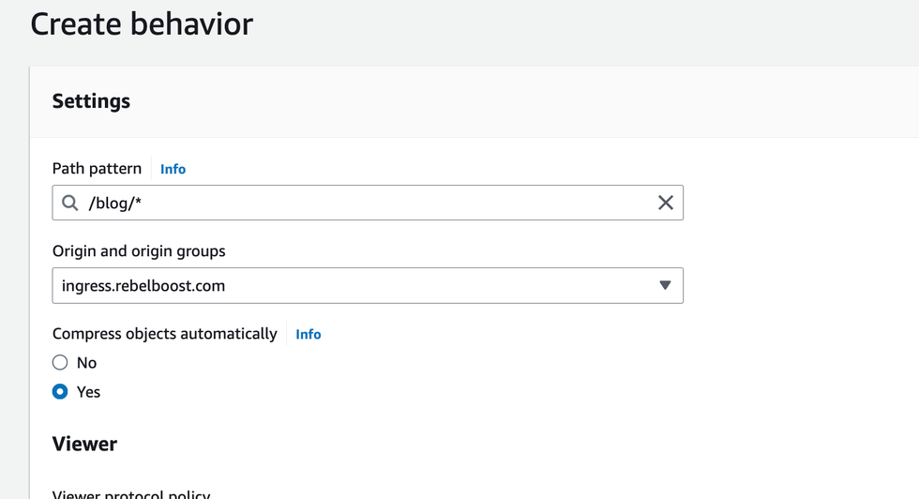Click the Viewer protocol policy label
Viewport: 919px width, 499px height.
131,493
